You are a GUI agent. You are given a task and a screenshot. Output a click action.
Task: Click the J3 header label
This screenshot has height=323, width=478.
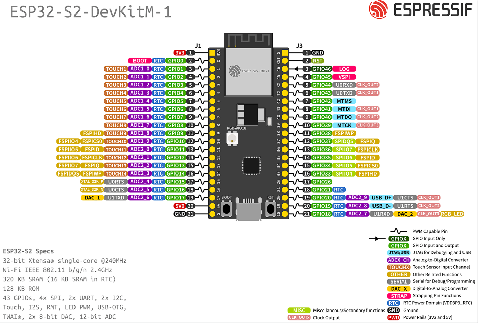pos(299,46)
